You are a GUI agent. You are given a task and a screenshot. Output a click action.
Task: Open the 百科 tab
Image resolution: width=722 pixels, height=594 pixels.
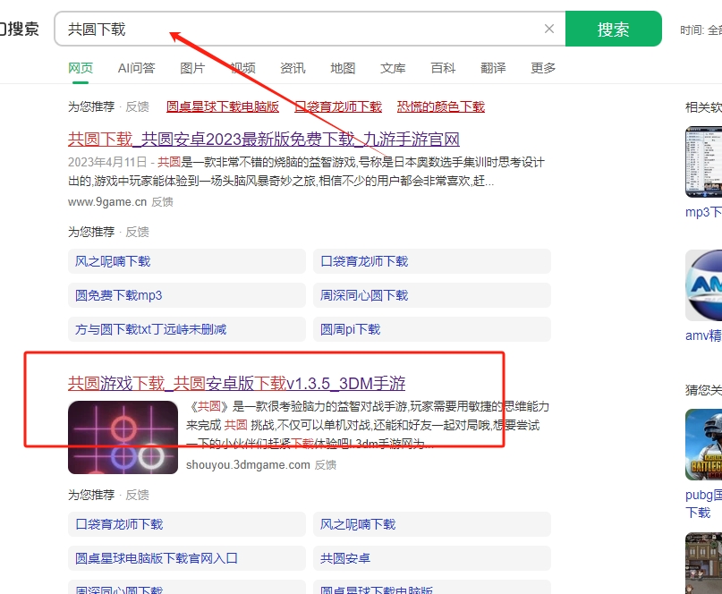coord(444,68)
